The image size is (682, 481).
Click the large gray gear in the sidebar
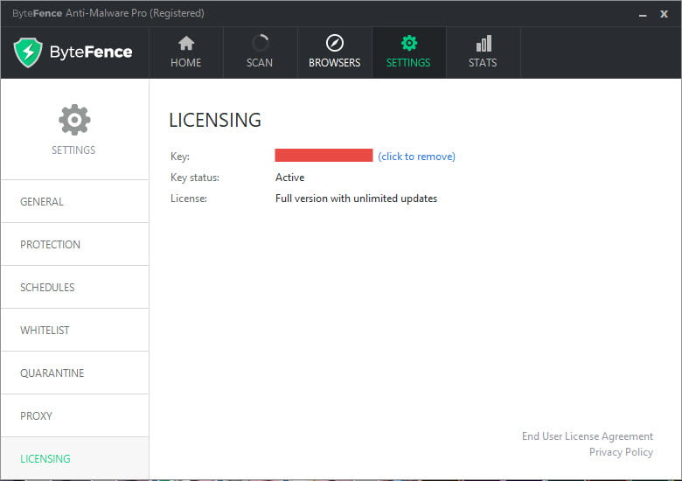(74, 120)
